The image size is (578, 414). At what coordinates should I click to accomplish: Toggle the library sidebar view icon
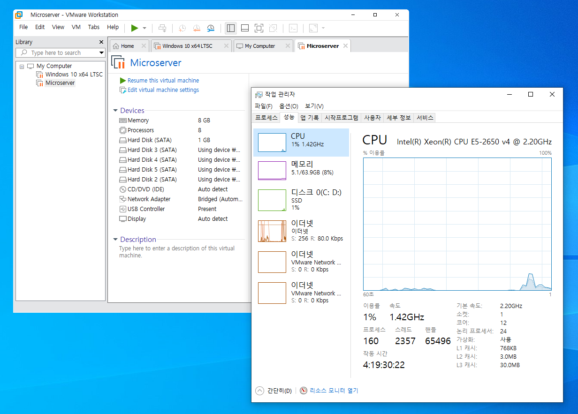tap(230, 28)
